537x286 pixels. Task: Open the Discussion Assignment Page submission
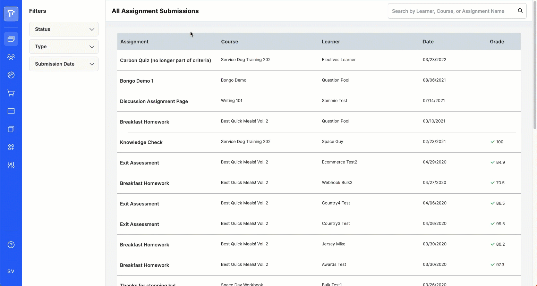pos(154,101)
